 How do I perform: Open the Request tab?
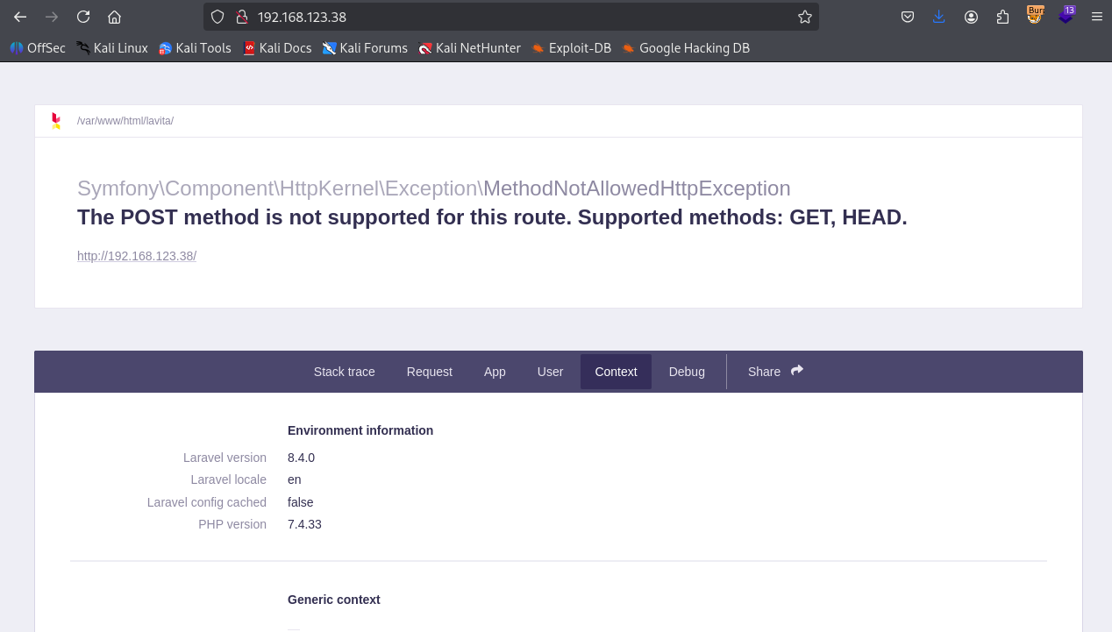(429, 372)
